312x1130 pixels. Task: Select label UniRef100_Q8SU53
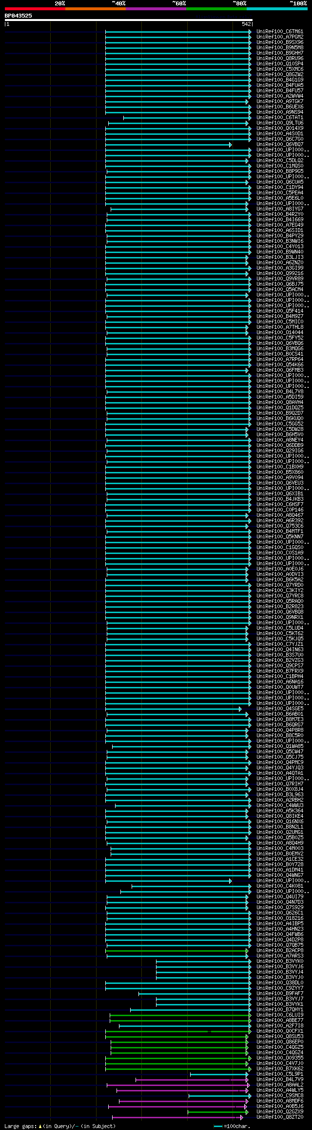[280, 1037]
